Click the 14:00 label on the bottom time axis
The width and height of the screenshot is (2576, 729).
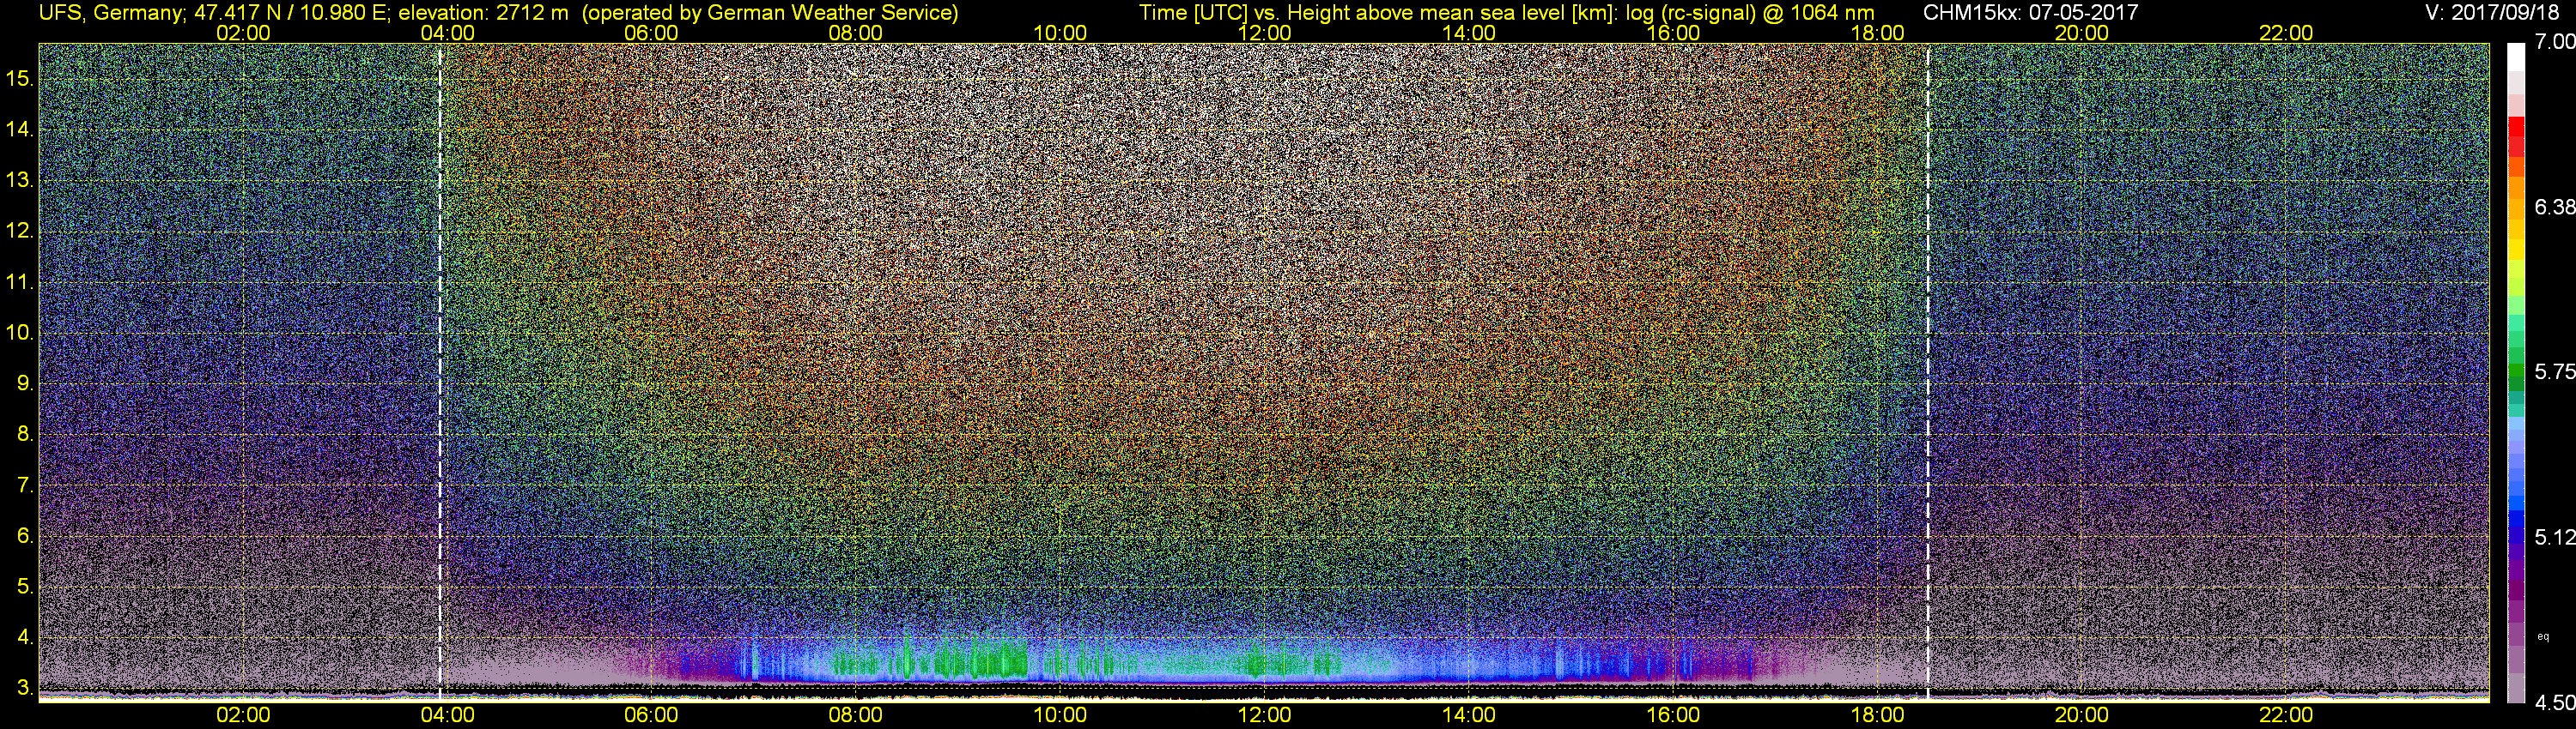1469,715
